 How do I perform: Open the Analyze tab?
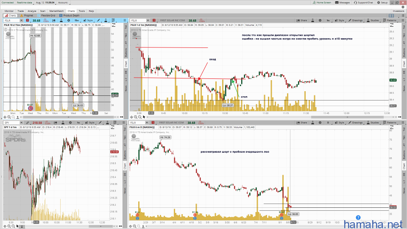32,11
